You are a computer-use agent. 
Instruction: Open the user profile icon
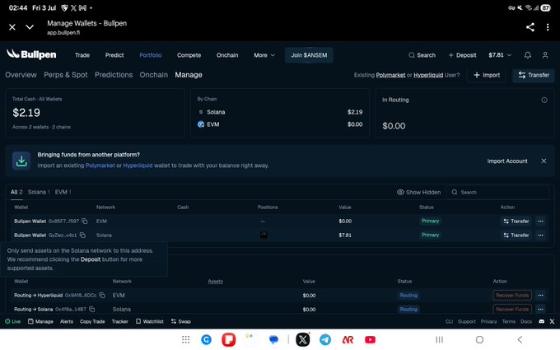(x=545, y=55)
